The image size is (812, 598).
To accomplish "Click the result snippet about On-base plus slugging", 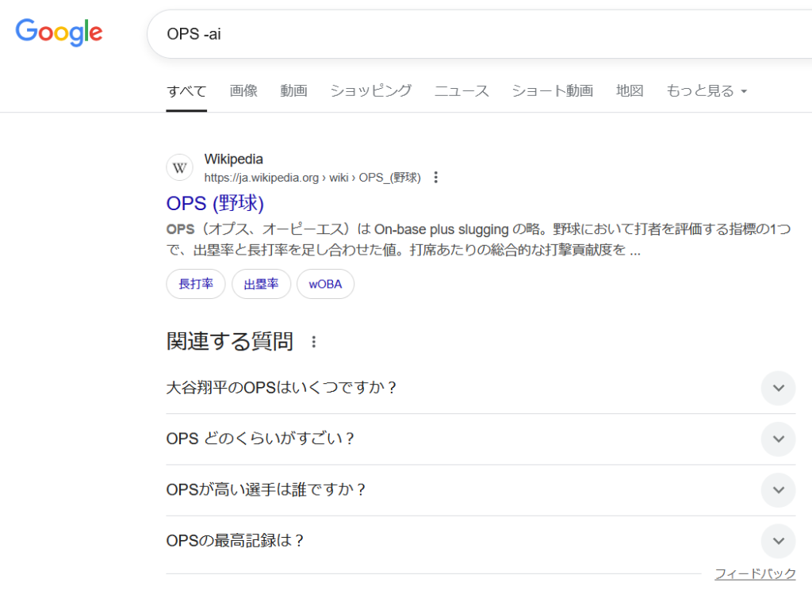I will point(478,240).
